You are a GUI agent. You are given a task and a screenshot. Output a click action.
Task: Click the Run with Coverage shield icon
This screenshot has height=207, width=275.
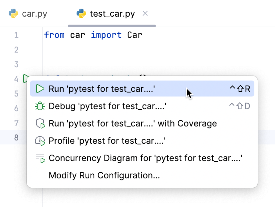[x=40, y=123]
